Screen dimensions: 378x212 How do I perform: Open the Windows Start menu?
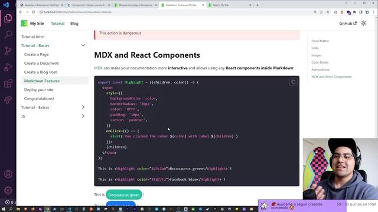[4, 209]
